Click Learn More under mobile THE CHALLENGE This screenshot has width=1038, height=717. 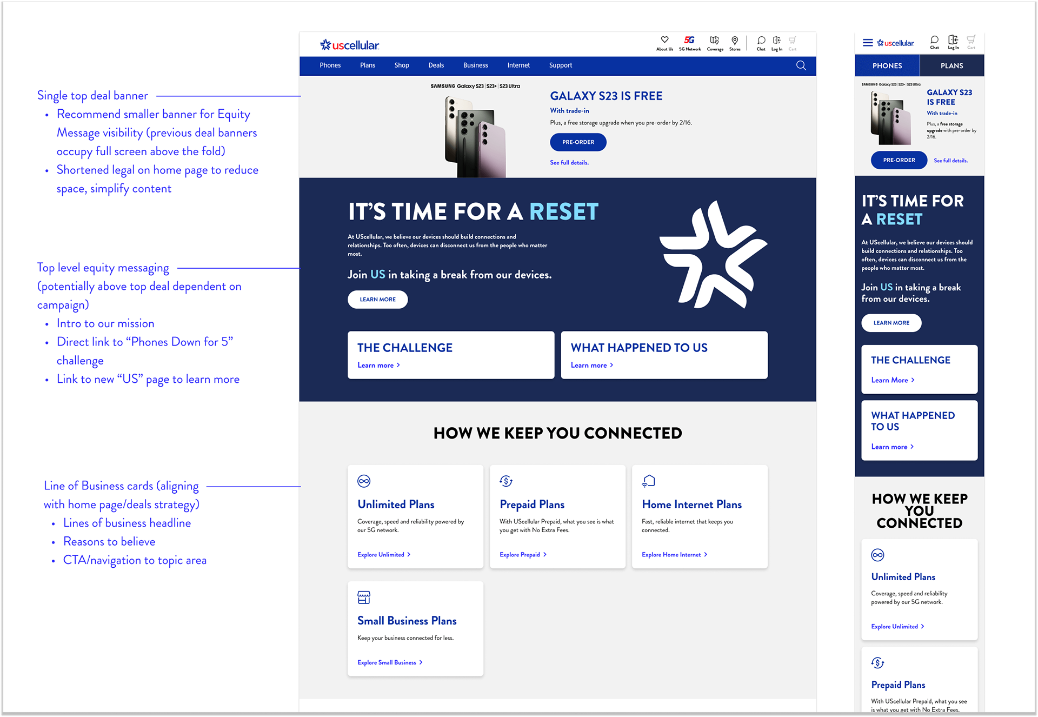(x=893, y=380)
